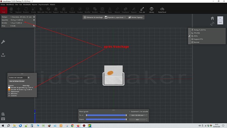227x128 pixels.
Task: Select the Vue tool in toolbar
Action: click(4, 10)
